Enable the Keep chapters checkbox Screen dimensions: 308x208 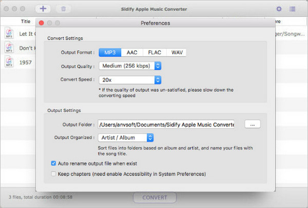click(x=53, y=174)
